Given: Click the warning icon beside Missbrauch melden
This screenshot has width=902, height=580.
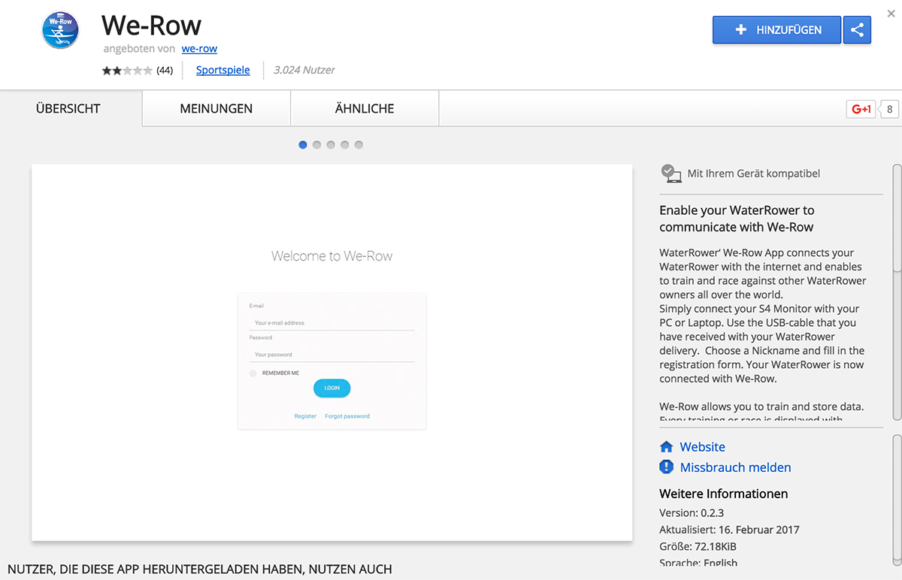Looking at the screenshot, I should (666, 467).
